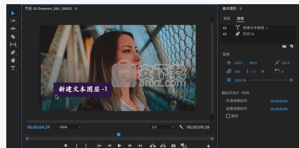The width and height of the screenshot is (299, 148).
Task: Hide the 新建文本图层 -1 layer
Action: [225, 28]
